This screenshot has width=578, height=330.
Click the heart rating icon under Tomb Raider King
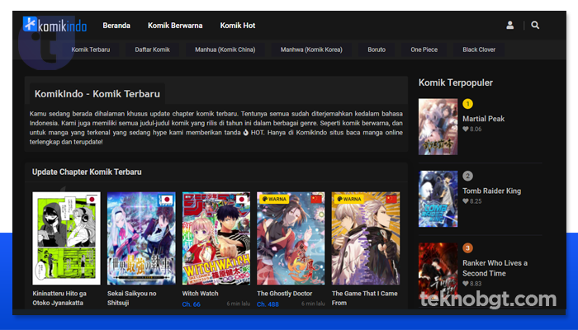(466, 201)
